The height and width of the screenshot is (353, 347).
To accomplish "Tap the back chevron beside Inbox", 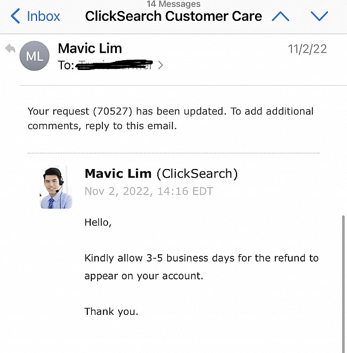I will (x=16, y=16).
